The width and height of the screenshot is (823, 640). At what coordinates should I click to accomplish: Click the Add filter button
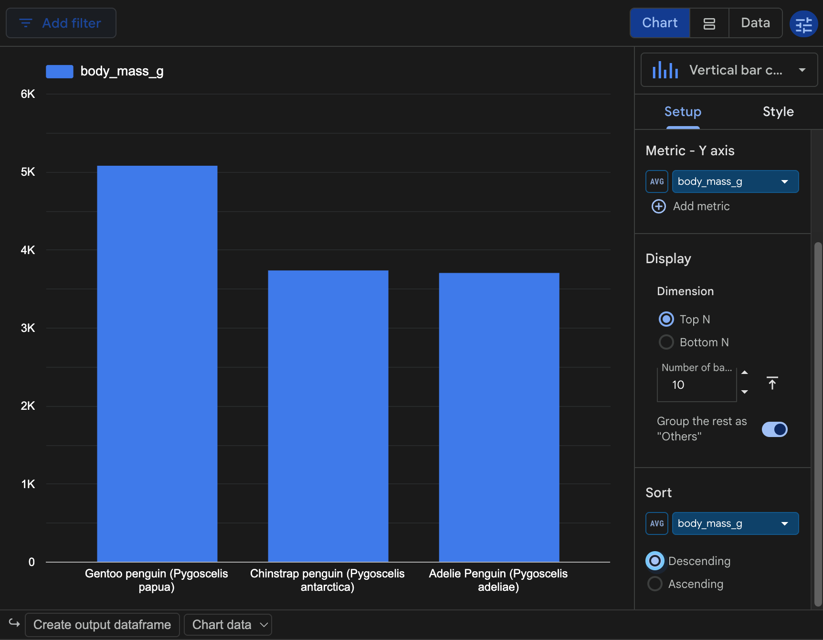click(x=61, y=23)
